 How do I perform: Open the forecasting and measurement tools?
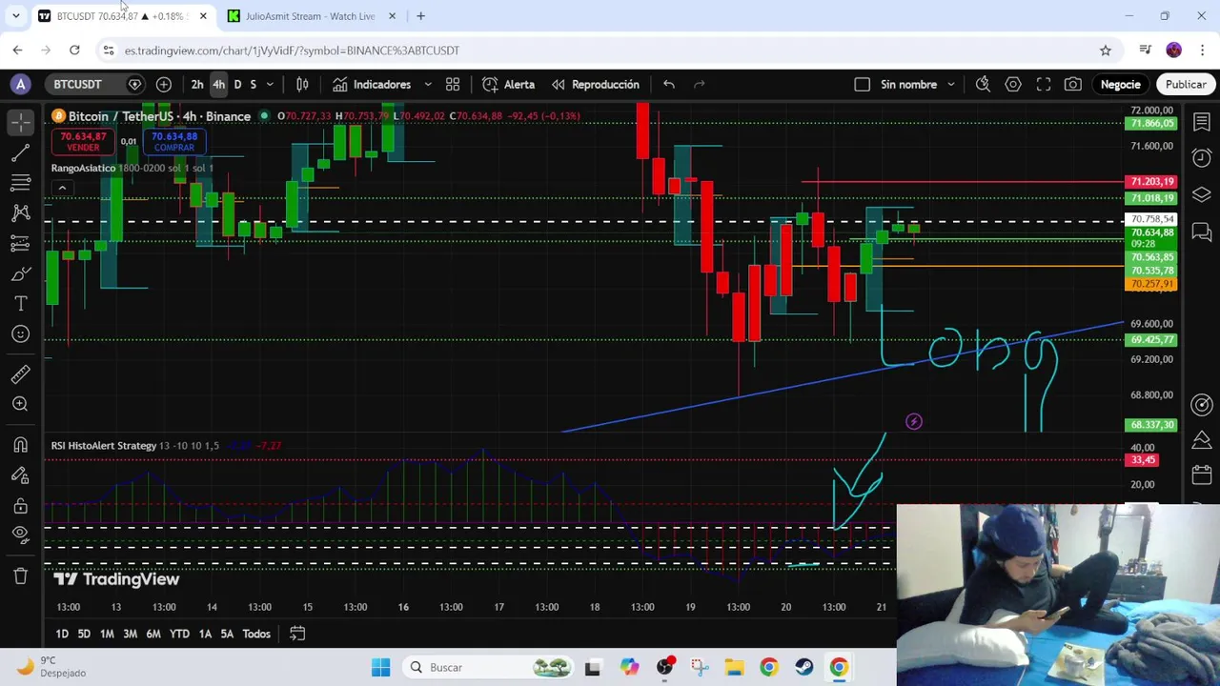(x=21, y=243)
